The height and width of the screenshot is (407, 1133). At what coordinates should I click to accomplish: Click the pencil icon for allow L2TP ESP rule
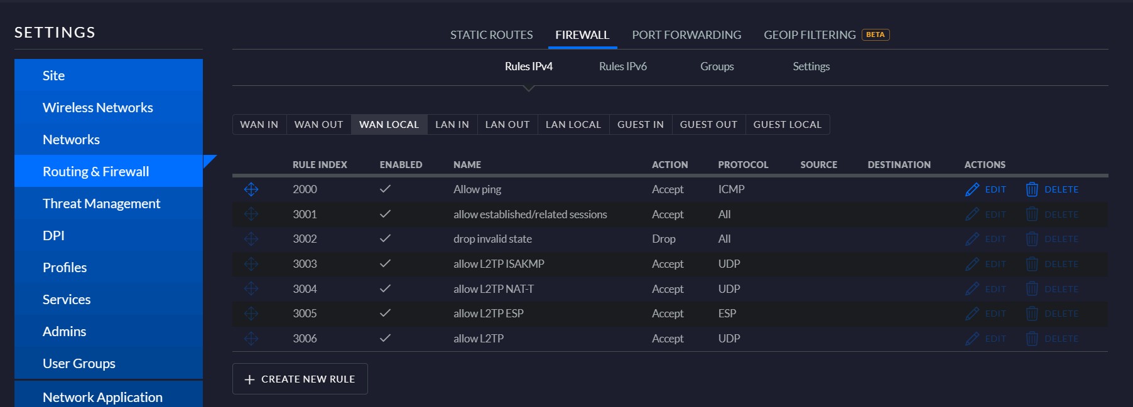[972, 314]
